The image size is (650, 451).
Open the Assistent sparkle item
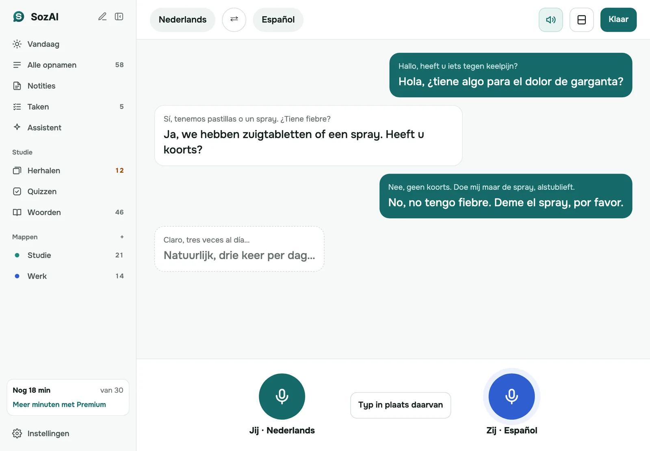pos(68,127)
